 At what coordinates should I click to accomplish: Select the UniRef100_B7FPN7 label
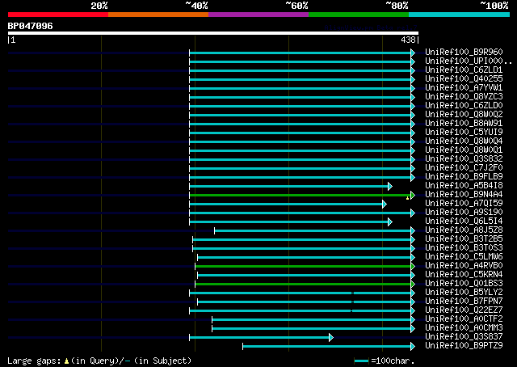point(464,302)
